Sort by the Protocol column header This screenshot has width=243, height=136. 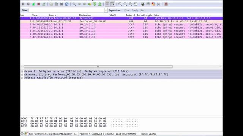pos(130,15)
